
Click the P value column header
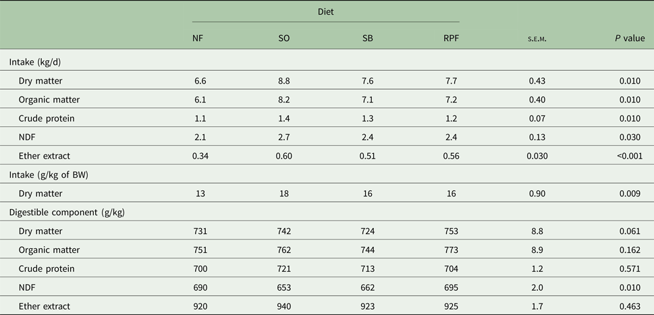click(x=625, y=39)
